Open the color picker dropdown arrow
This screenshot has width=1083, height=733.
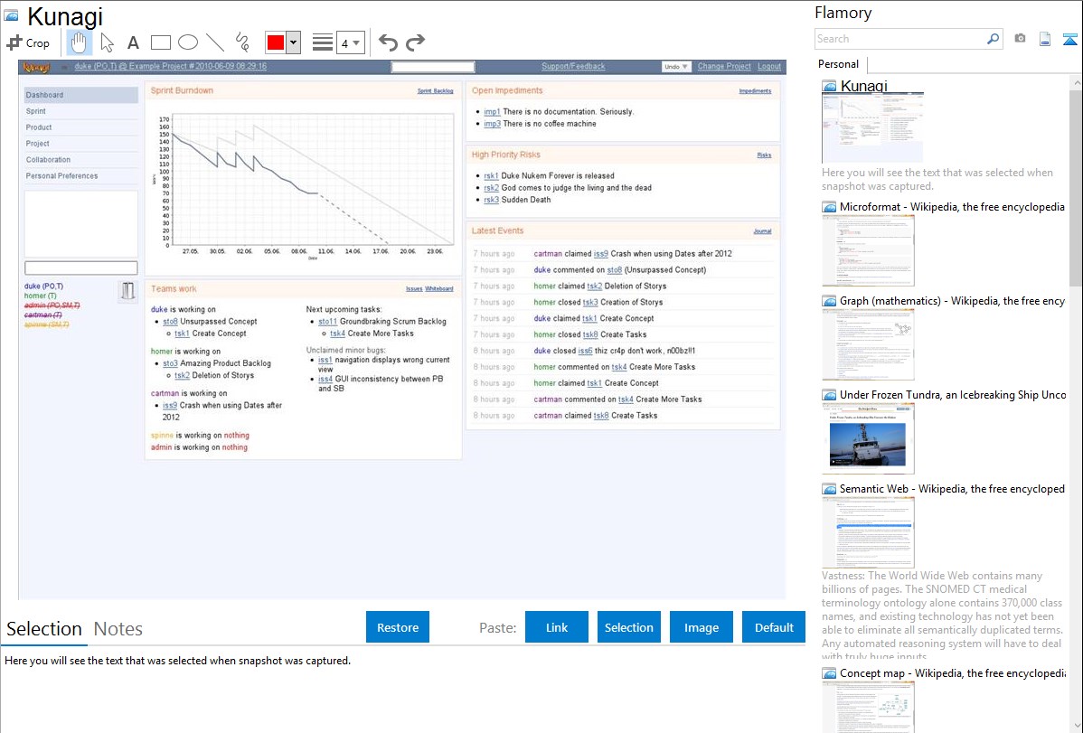pyautogui.click(x=293, y=42)
